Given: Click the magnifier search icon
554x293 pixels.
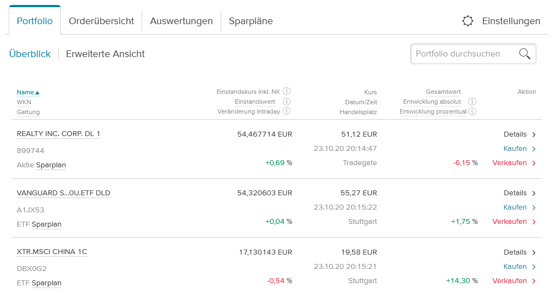Looking at the screenshot, I should (x=524, y=54).
